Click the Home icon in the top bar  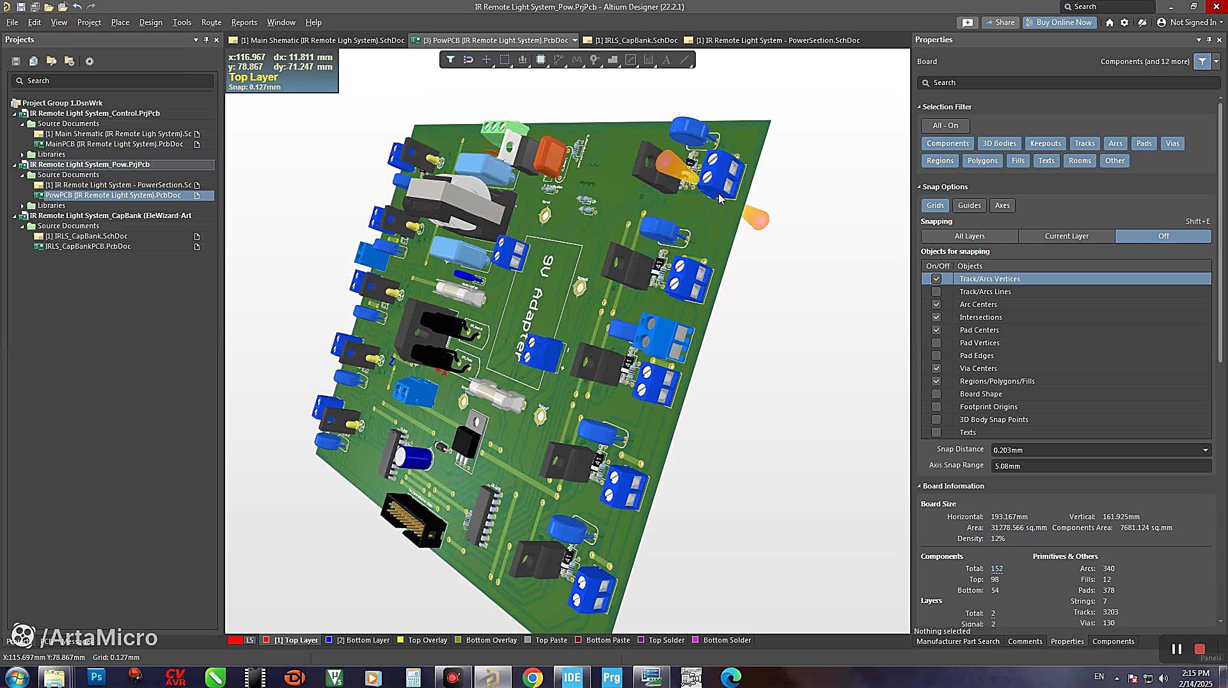(1110, 22)
